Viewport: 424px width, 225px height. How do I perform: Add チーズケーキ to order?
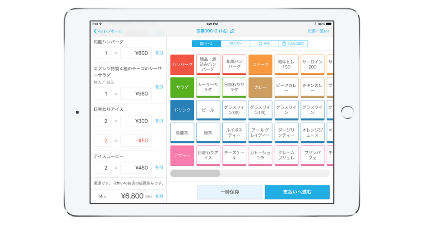234,155
